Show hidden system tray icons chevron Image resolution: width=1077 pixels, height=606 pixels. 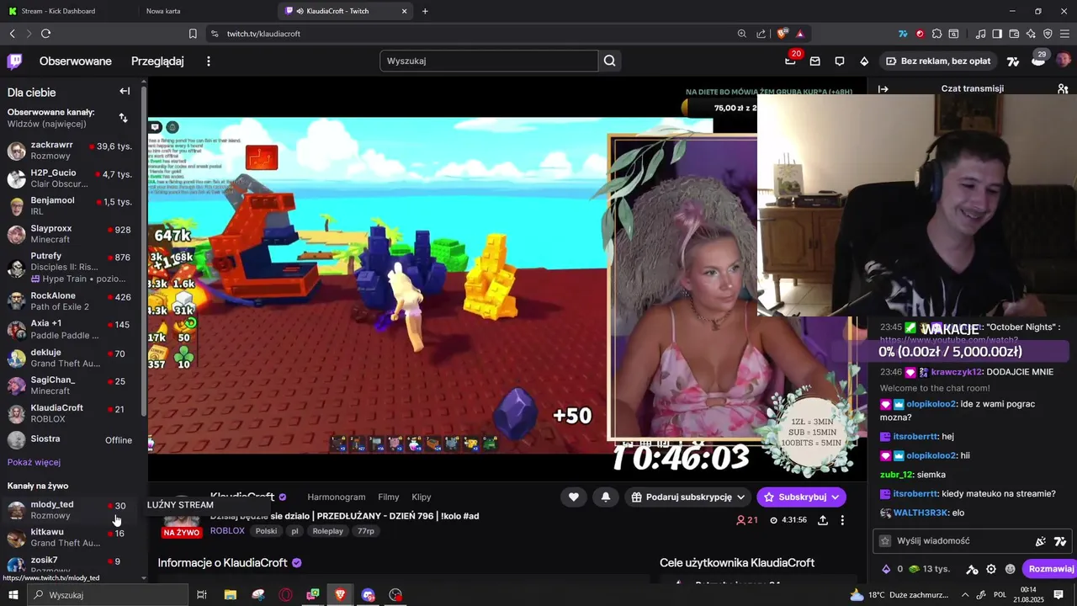click(x=964, y=595)
